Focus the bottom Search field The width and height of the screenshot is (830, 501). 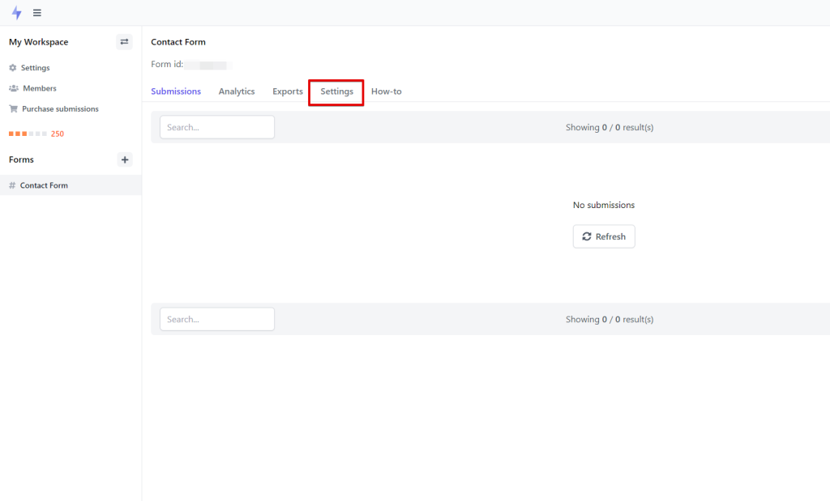217,319
